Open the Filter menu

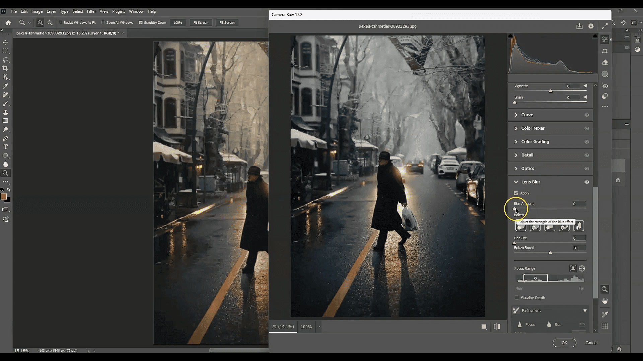[x=91, y=11]
